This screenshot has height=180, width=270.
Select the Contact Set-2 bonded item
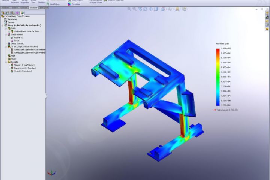tap(28, 53)
